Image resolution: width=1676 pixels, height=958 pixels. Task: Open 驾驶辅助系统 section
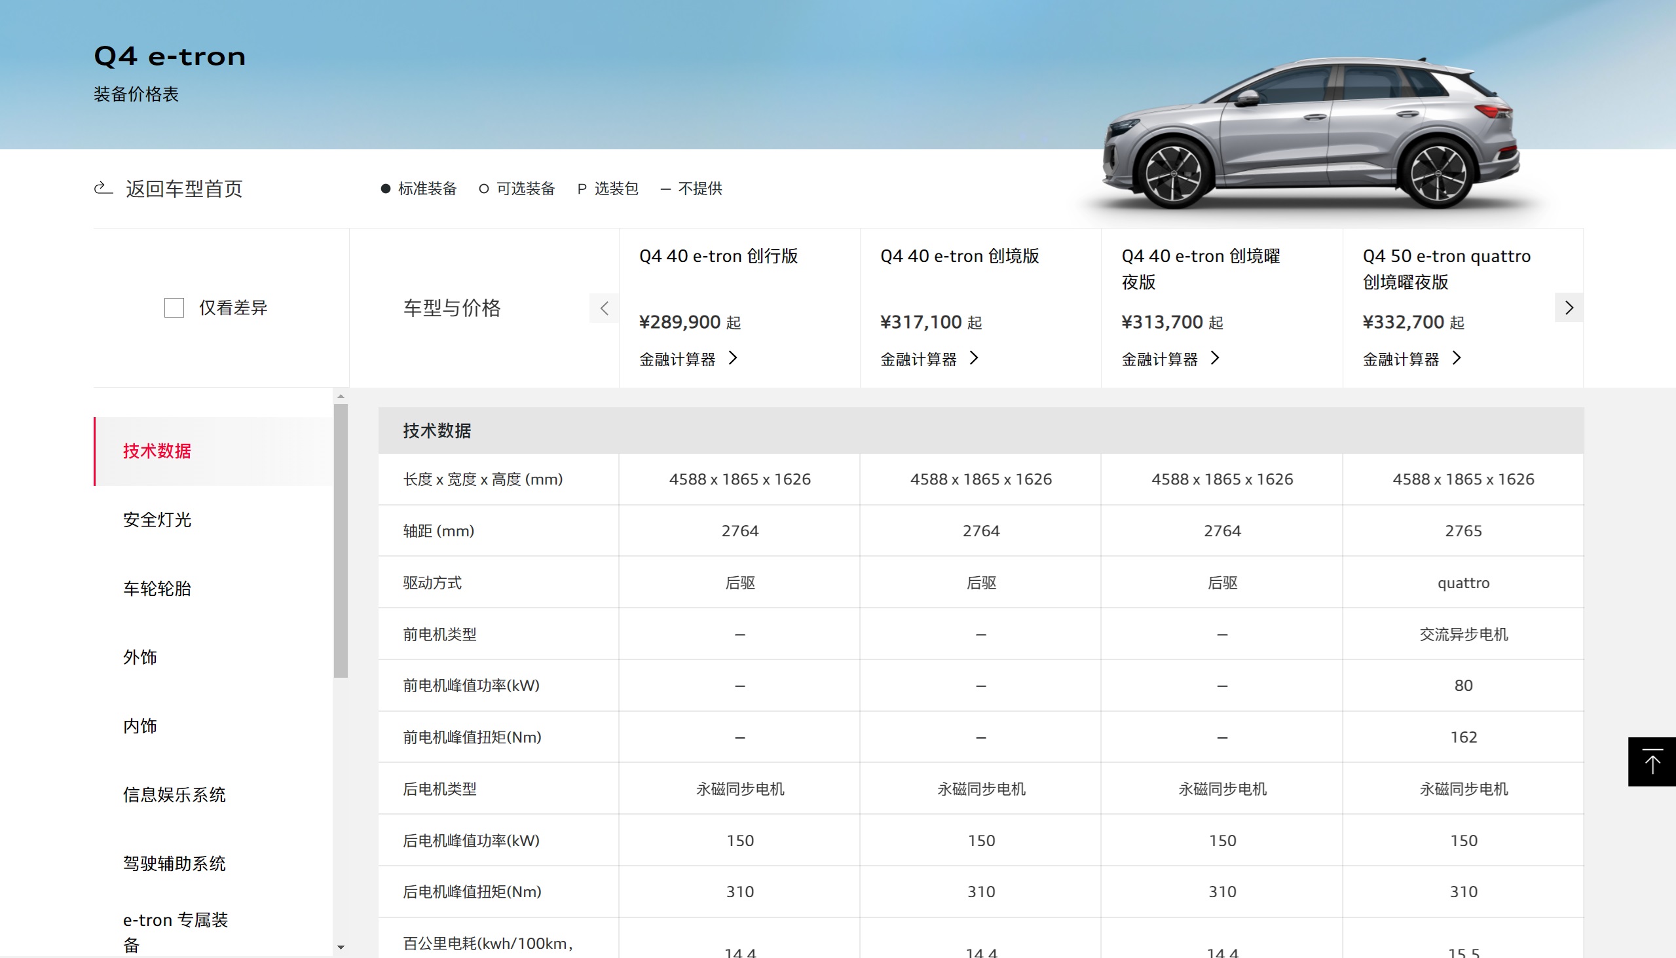pyautogui.click(x=174, y=863)
